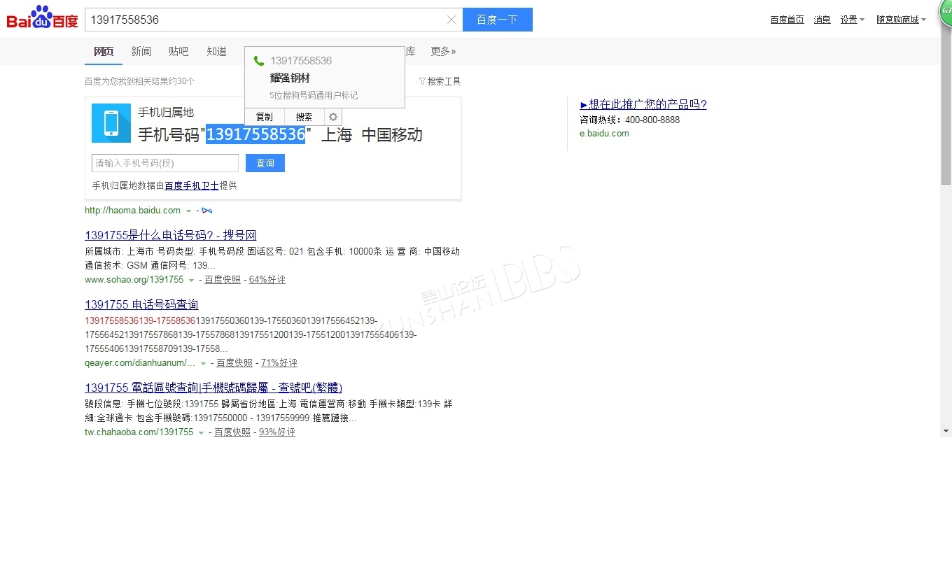Viewport: 952px width, 587px height.
Task: Focus the 请输入手机号码(段) input field
Action: [165, 163]
